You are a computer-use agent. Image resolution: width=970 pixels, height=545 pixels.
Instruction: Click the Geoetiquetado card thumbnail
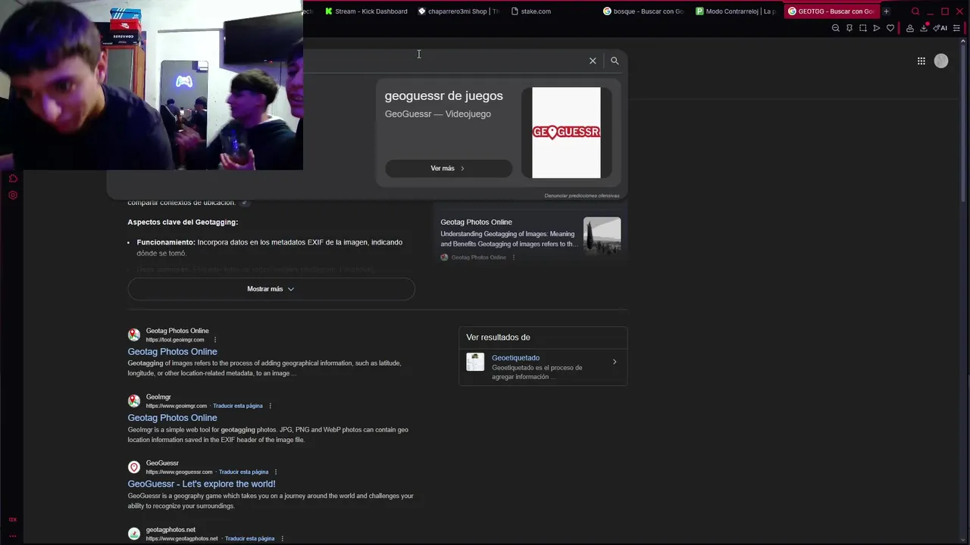click(475, 362)
